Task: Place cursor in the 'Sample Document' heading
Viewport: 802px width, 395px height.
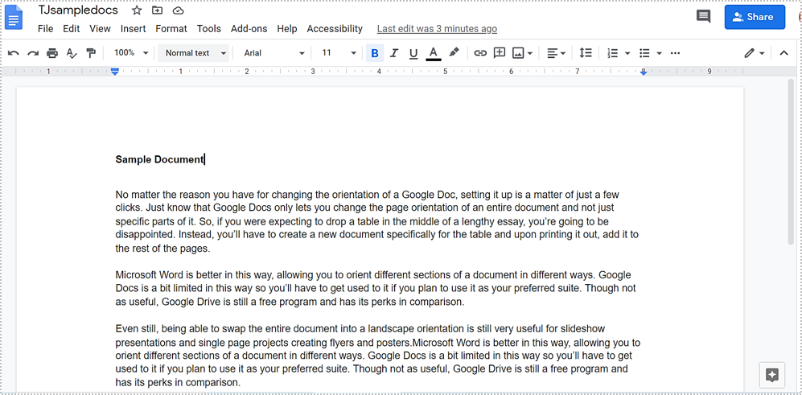Action: [159, 159]
